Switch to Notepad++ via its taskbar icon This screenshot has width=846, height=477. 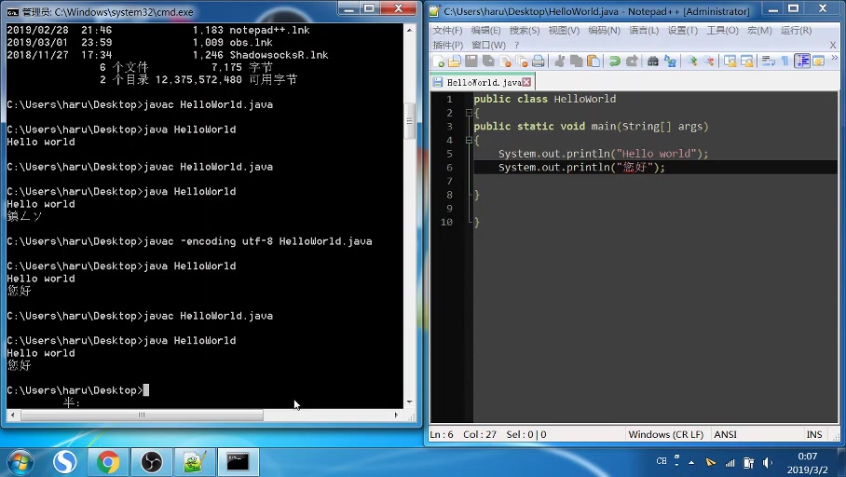(x=195, y=462)
